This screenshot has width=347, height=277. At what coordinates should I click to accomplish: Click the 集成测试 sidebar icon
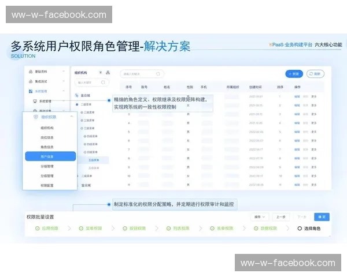coord(31,81)
